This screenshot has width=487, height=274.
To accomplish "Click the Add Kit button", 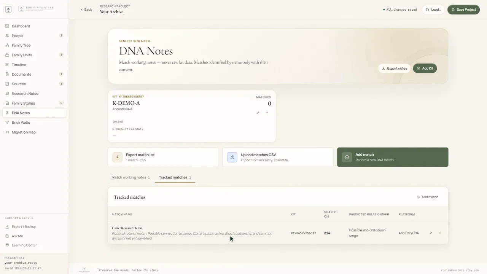I will tap(425, 68).
